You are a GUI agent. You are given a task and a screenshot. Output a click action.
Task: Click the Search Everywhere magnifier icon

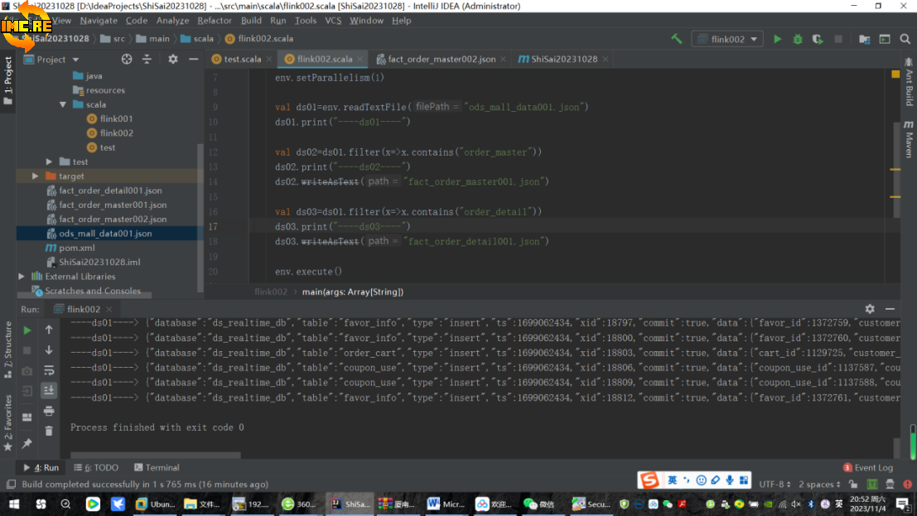coord(905,39)
